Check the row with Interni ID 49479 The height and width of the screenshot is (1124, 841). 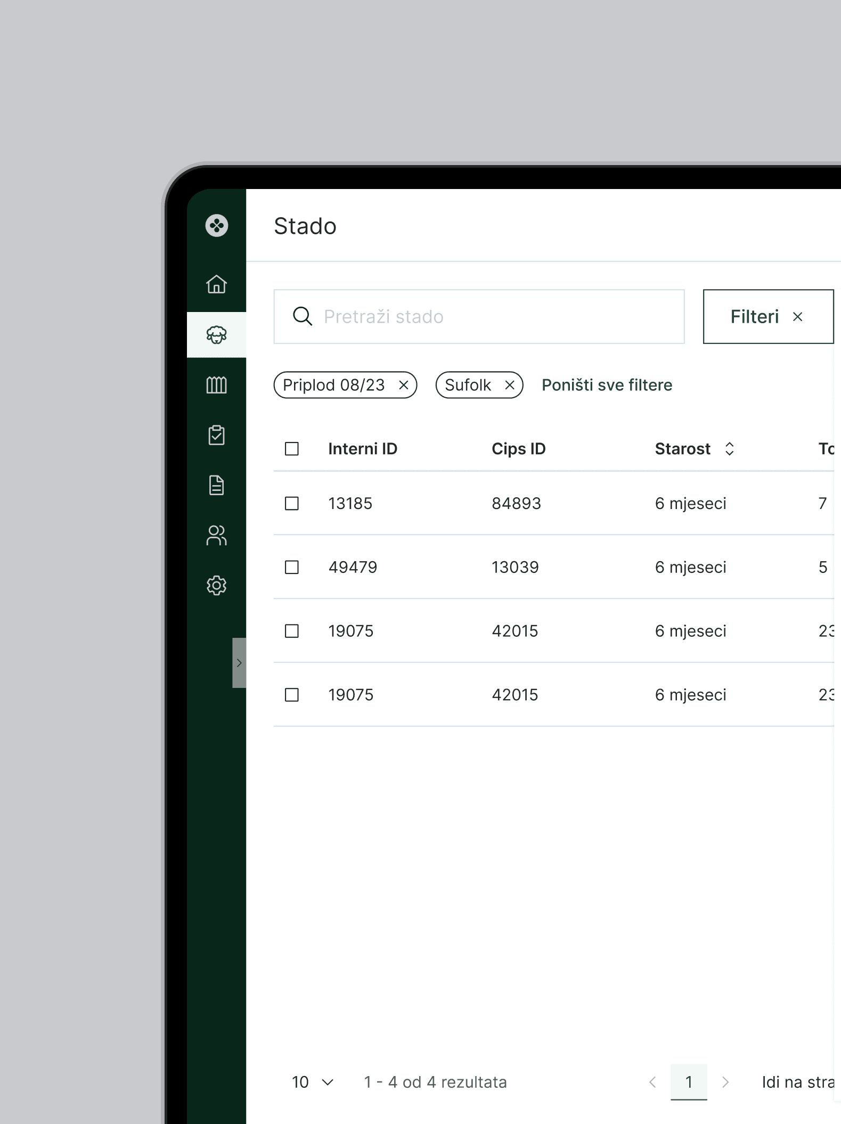click(x=292, y=567)
